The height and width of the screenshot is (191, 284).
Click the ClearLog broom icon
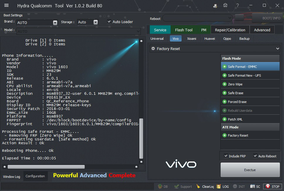[x=199, y=186]
